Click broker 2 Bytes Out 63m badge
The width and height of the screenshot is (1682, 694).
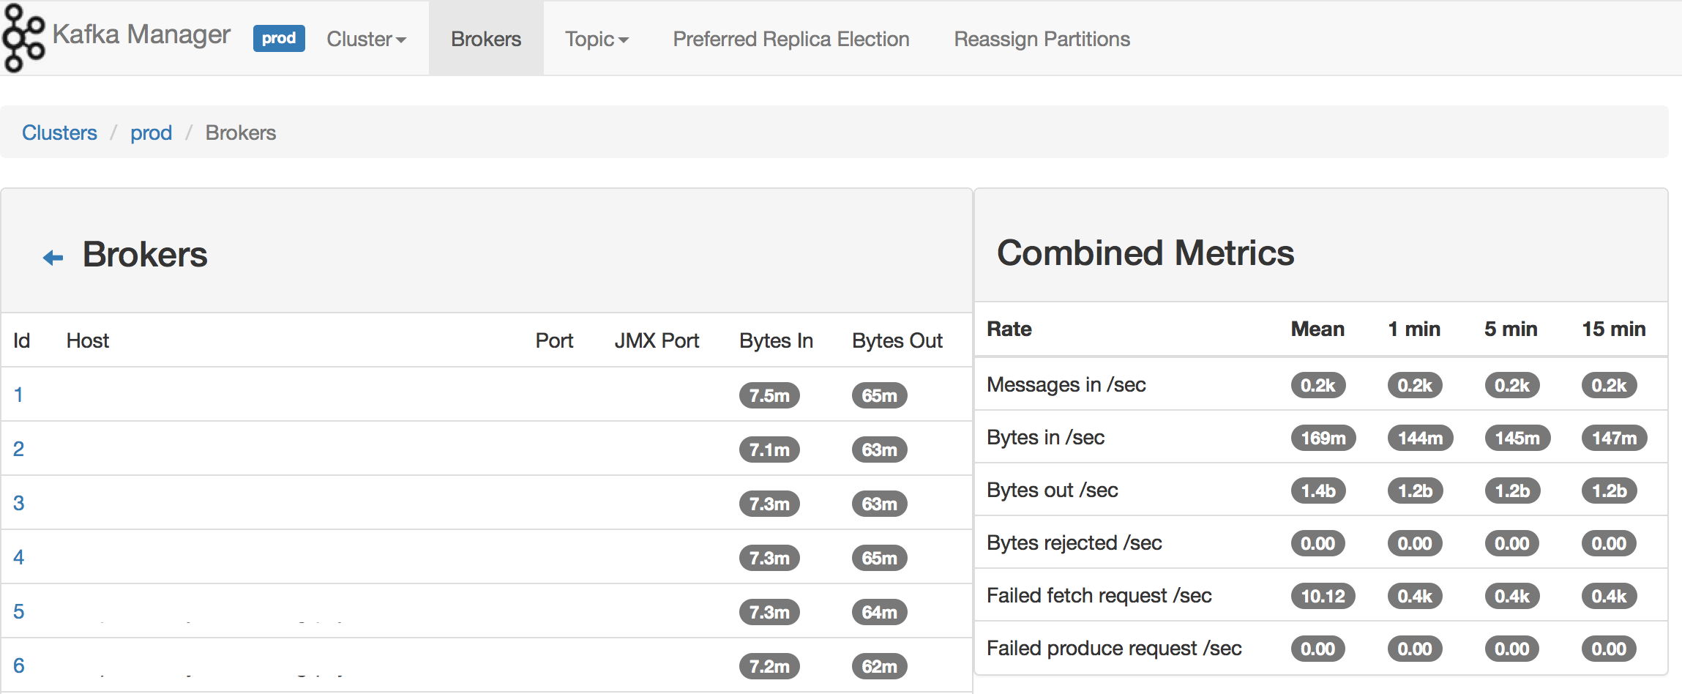tap(879, 449)
